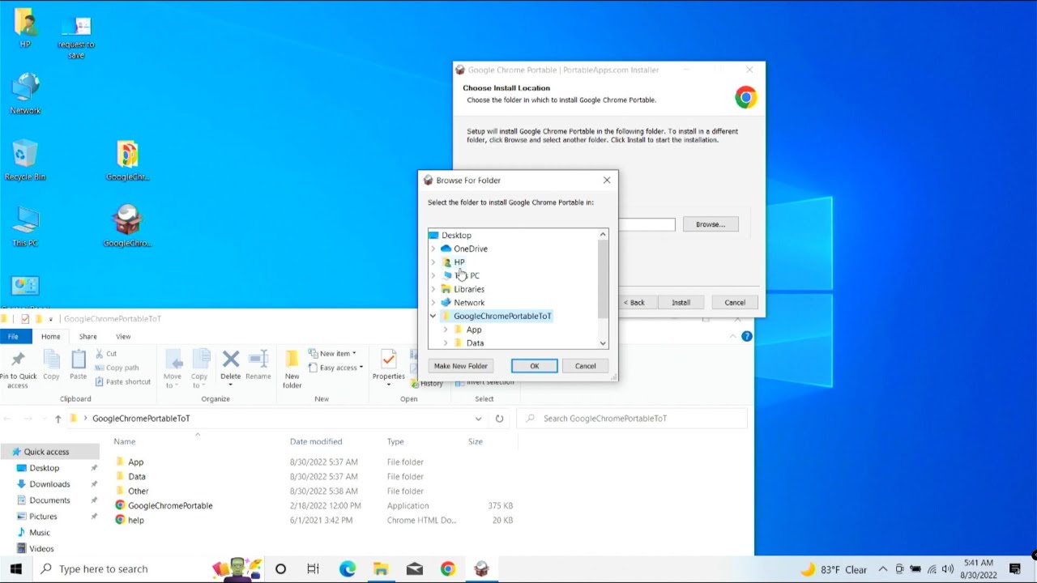
Task: Open Microsoft Edge from the taskbar
Action: [347, 569]
